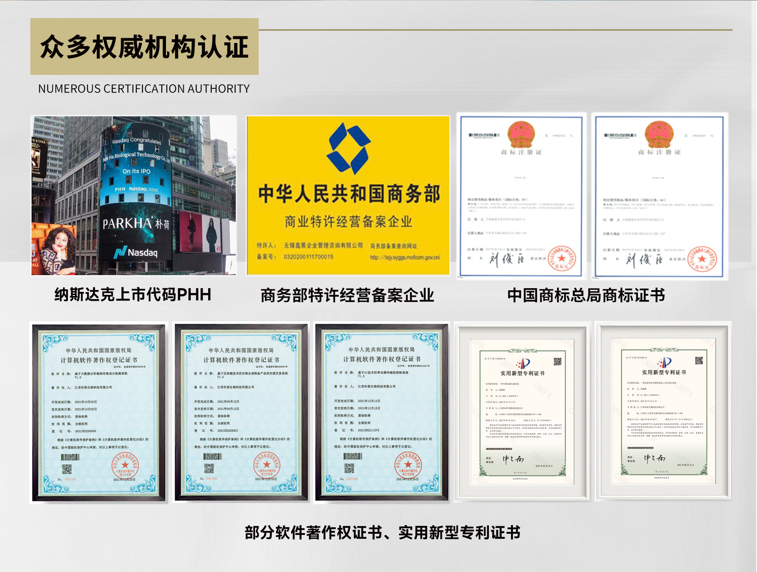Click the barcode on certificate 2021SR2206931
The height and width of the screenshot is (572, 757).
[x=213, y=456]
